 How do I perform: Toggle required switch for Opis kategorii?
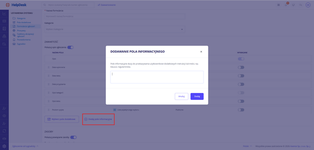pos(241,93)
